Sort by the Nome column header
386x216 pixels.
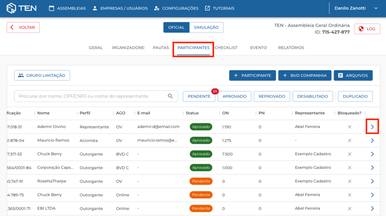click(43, 113)
